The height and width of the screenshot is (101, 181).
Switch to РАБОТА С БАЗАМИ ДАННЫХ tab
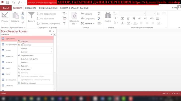pyautogui.click(x=74, y=8)
